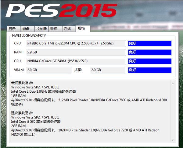Click the 共享 2.0 GB field

(x=108, y=70)
